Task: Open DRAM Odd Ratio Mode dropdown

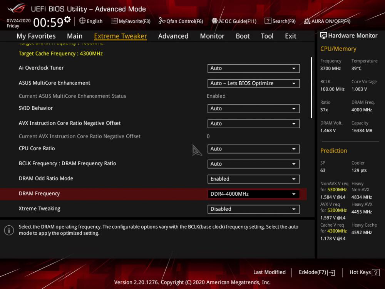Action: click(253, 179)
